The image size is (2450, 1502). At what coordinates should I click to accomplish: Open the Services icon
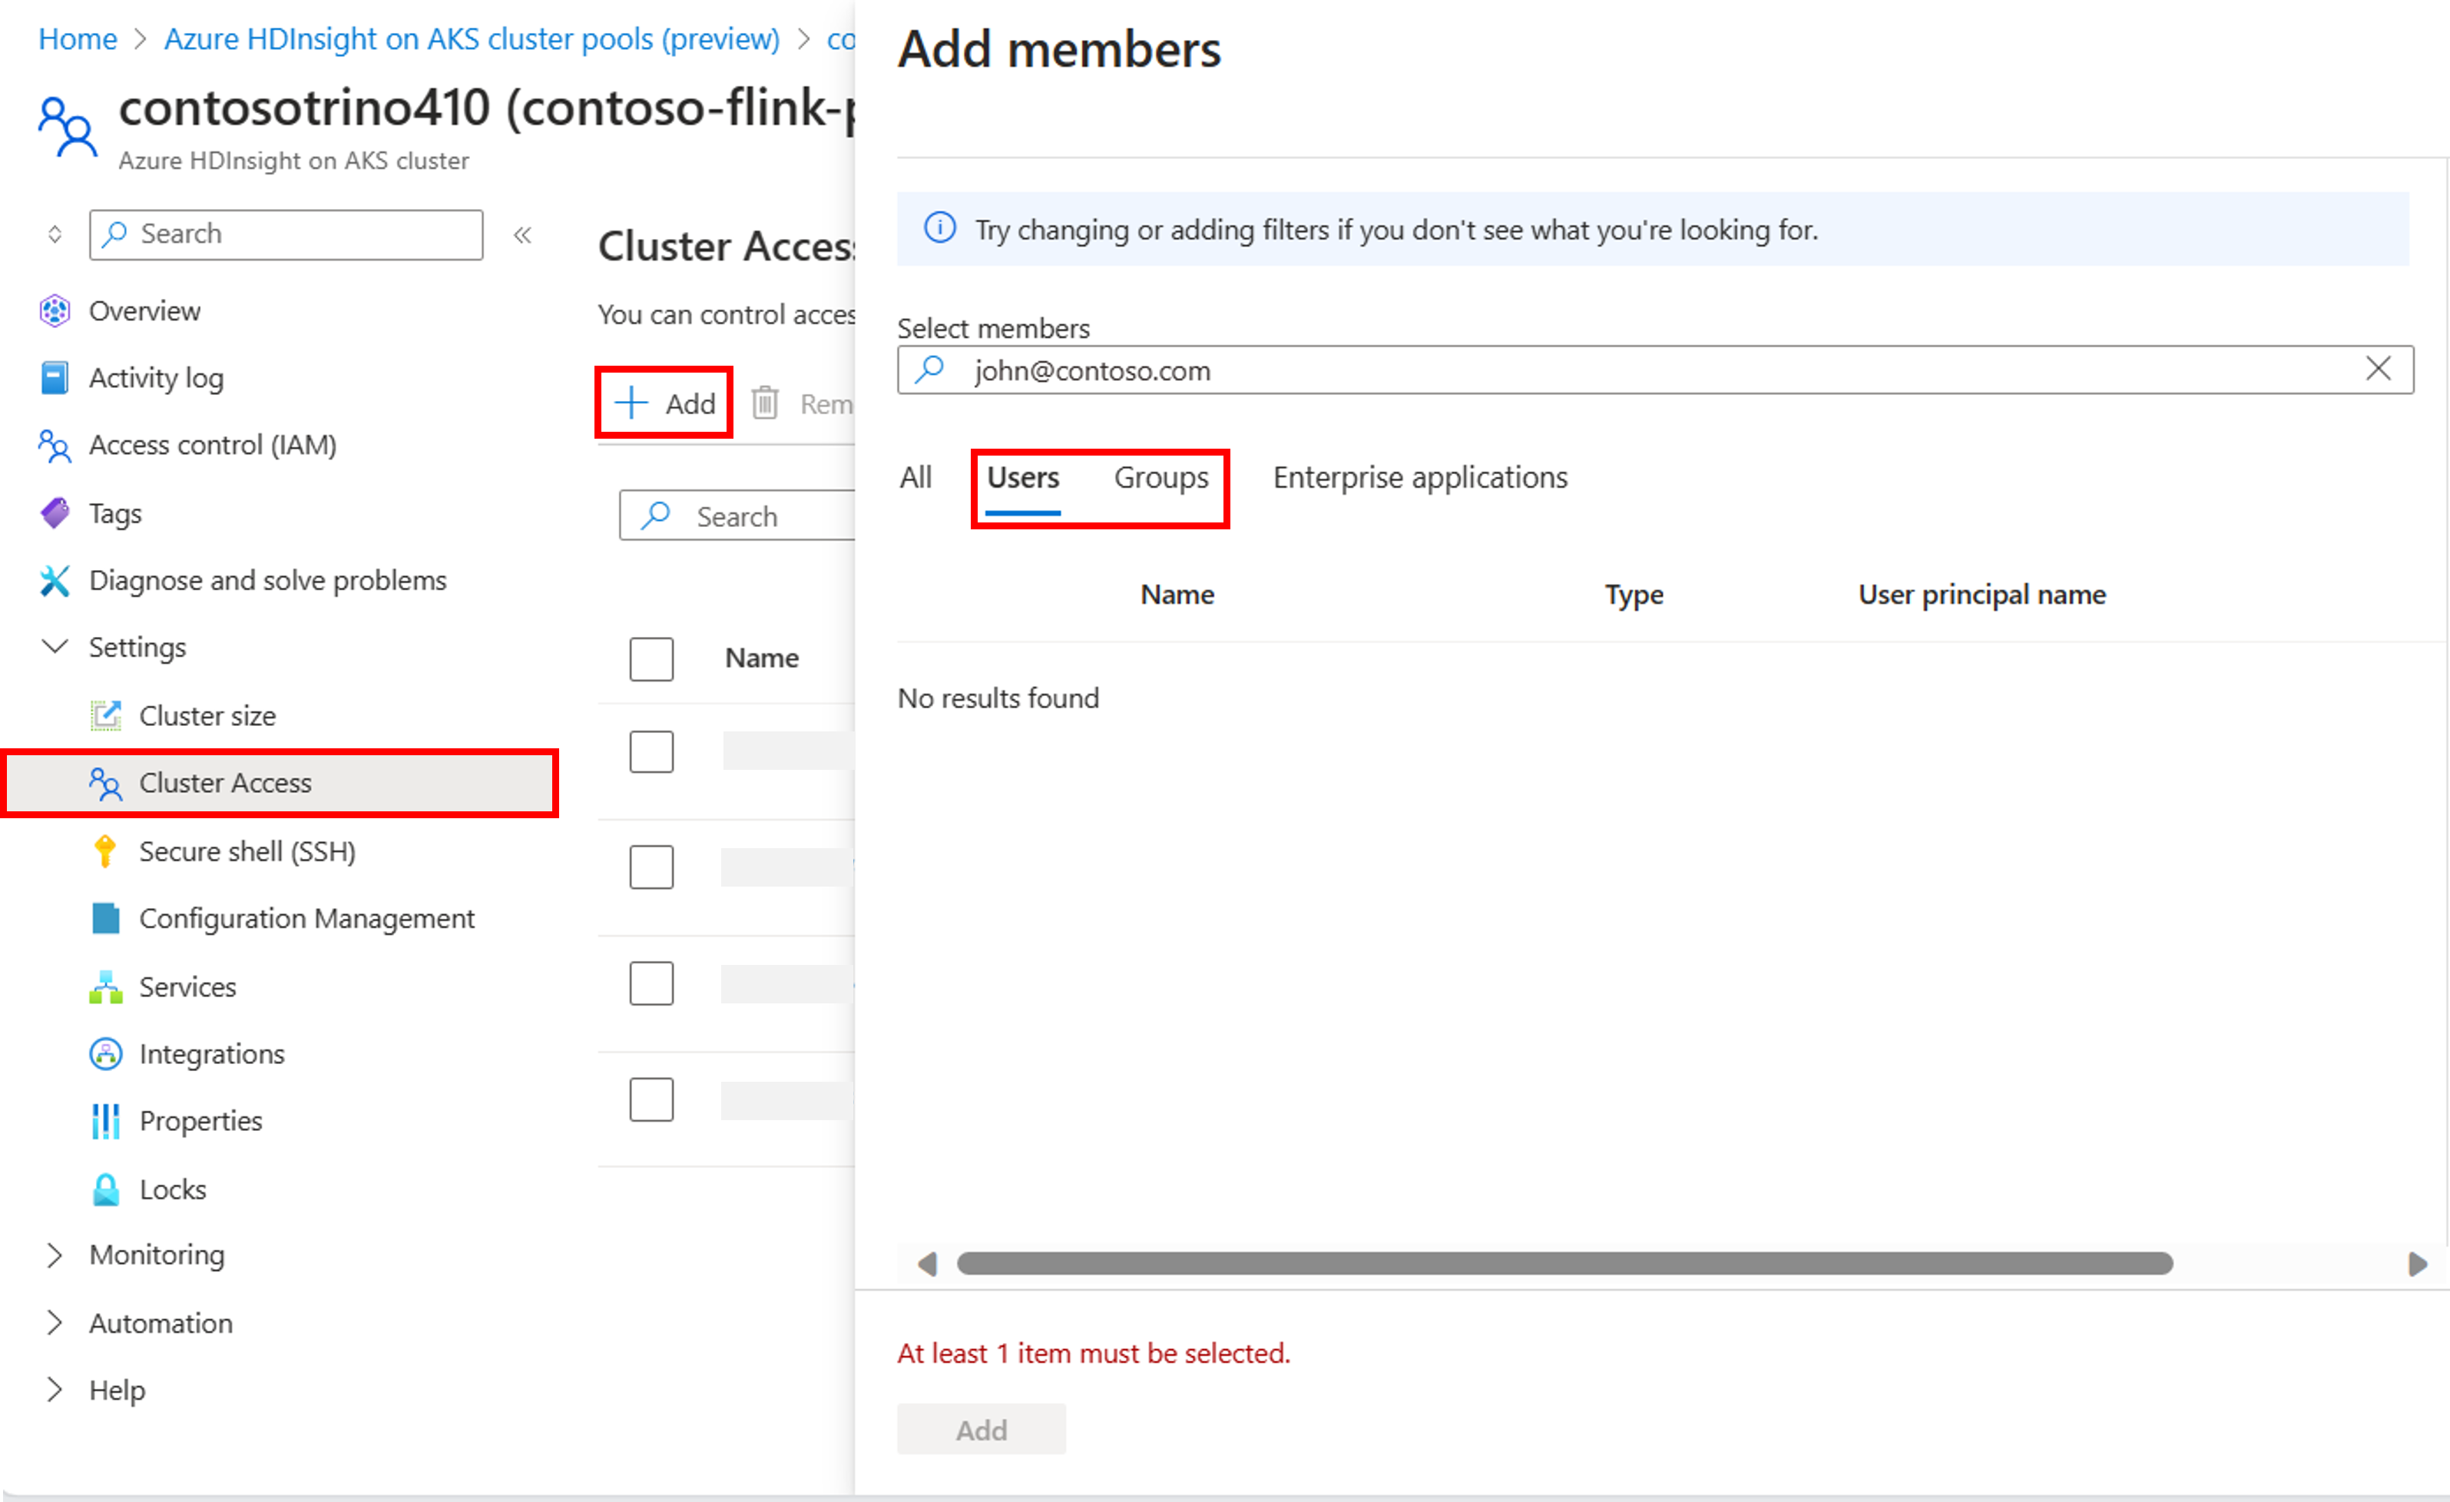point(104,986)
